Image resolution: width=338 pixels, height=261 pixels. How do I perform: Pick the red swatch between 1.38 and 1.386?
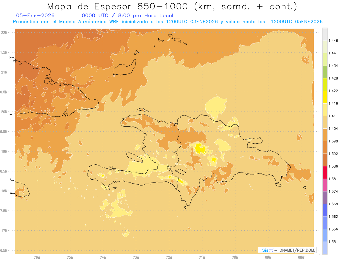click(325, 172)
